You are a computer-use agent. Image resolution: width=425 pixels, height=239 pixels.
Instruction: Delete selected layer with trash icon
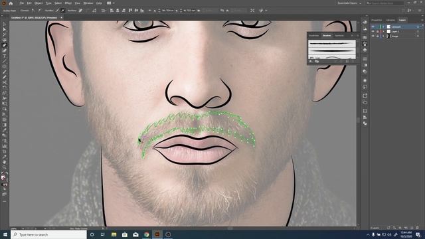[x=418, y=228]
